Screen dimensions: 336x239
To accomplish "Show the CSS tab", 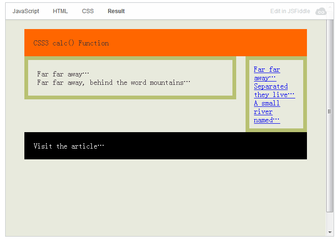I will [88, 11].
